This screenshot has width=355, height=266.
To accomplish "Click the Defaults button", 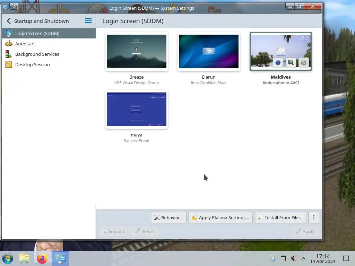I will pyautogui.click(x=113, y=231).
